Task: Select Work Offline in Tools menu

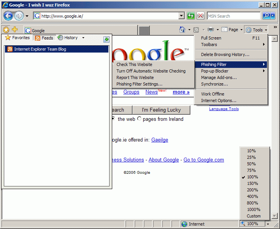Action: click(x=231, y=94)
